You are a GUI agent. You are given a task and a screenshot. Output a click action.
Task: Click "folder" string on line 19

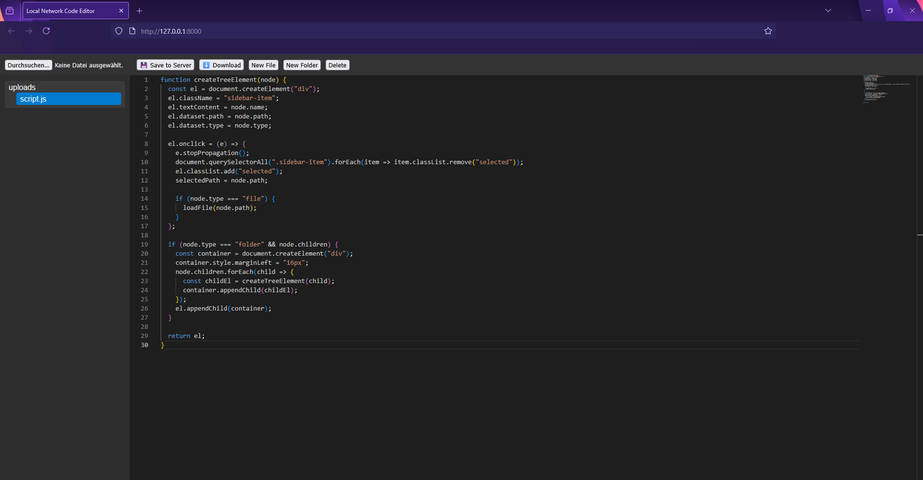(250, 245)
